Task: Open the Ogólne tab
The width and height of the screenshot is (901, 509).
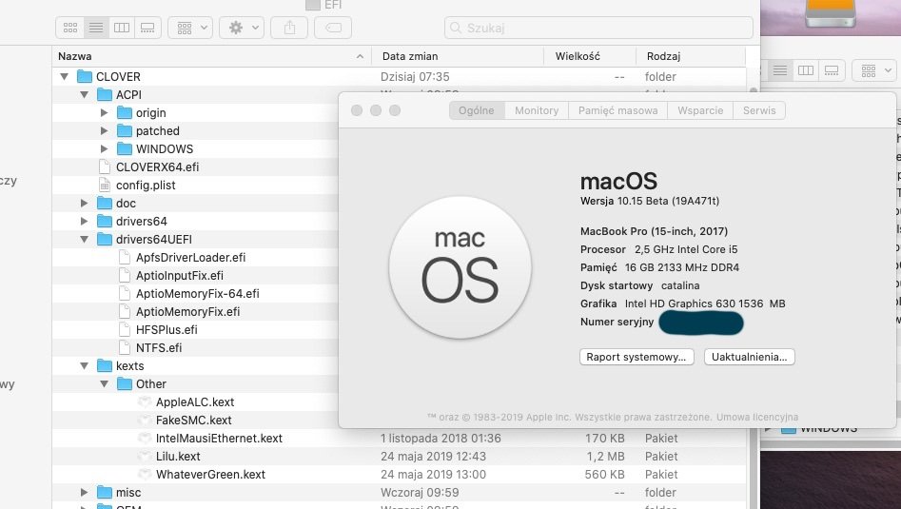Action: [477, 110]
